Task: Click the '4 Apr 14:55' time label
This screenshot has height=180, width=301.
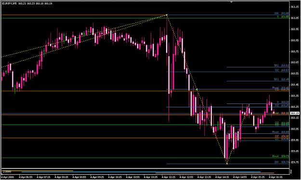Action: (240, 177)
